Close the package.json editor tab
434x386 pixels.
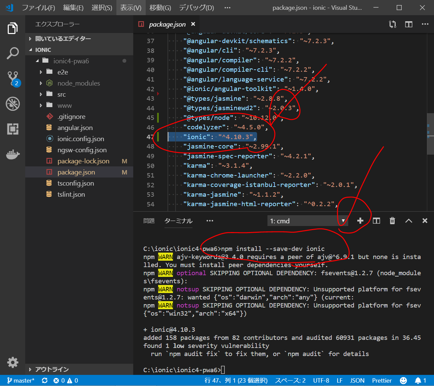[193, 24]
